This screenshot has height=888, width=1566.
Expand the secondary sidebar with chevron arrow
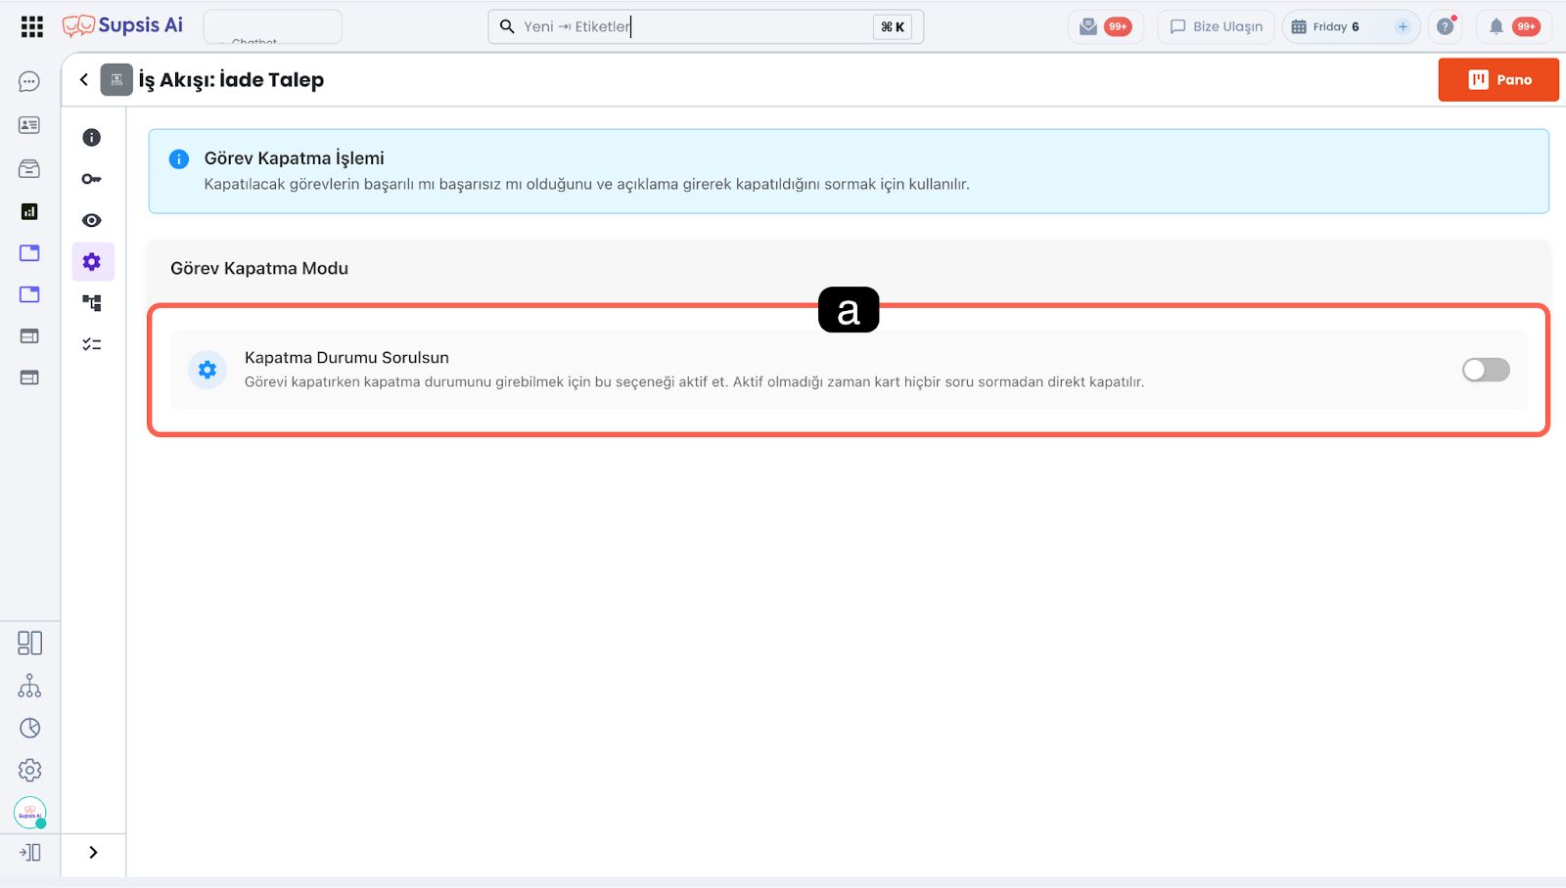[x=93, y=853]
